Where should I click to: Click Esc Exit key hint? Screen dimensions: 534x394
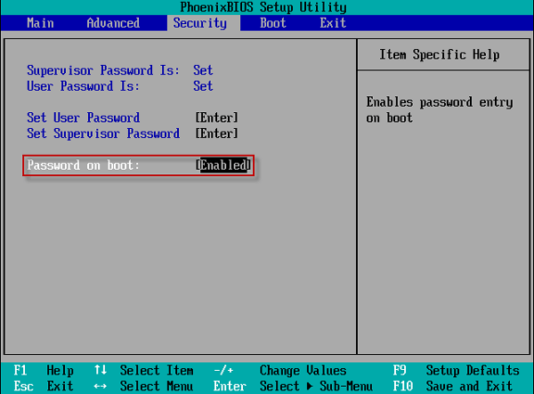click(44, 386)
